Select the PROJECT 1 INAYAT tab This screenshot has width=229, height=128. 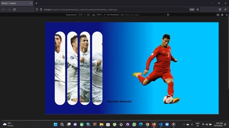pyautogui.click(x=17, y=3)
